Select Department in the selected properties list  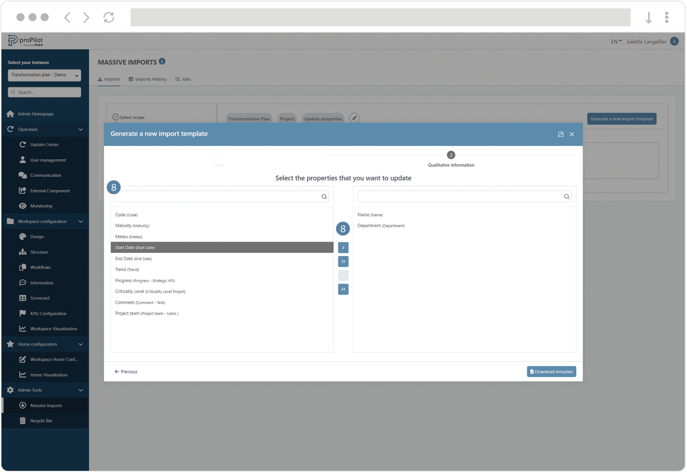pos(381,226)
